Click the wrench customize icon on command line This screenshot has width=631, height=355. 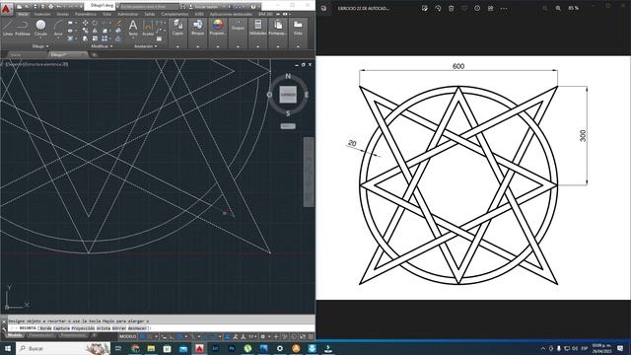coord(4,328)
